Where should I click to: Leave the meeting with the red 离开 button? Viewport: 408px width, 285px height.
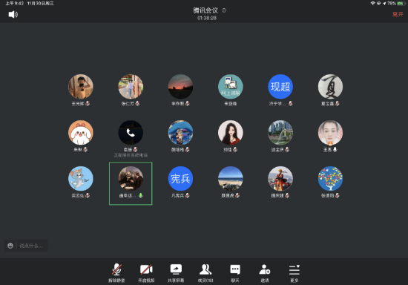[398, 14]
